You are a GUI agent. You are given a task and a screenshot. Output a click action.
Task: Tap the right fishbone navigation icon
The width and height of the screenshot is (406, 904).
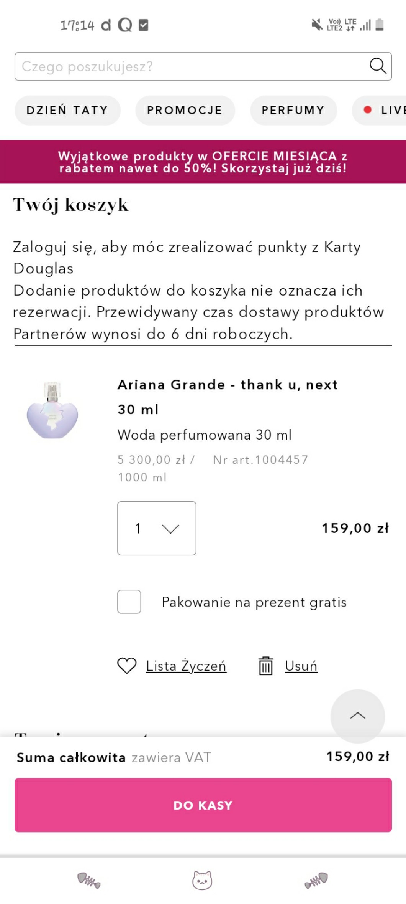tap(316, 880)
